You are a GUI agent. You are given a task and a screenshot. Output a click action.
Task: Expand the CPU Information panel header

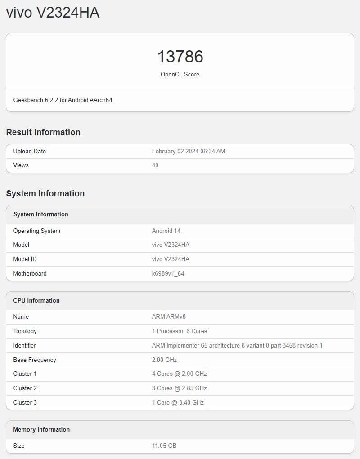click(x=36, y=301)
